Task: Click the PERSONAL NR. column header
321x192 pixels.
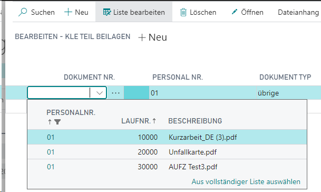Action: pos(178,77)
